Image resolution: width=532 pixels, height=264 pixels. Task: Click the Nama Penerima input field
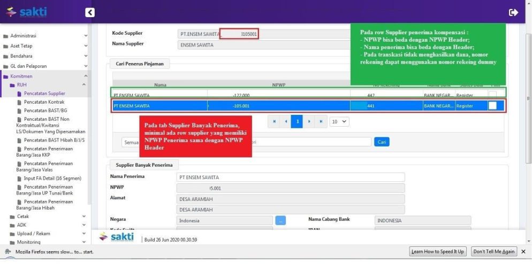pos(290,177)
